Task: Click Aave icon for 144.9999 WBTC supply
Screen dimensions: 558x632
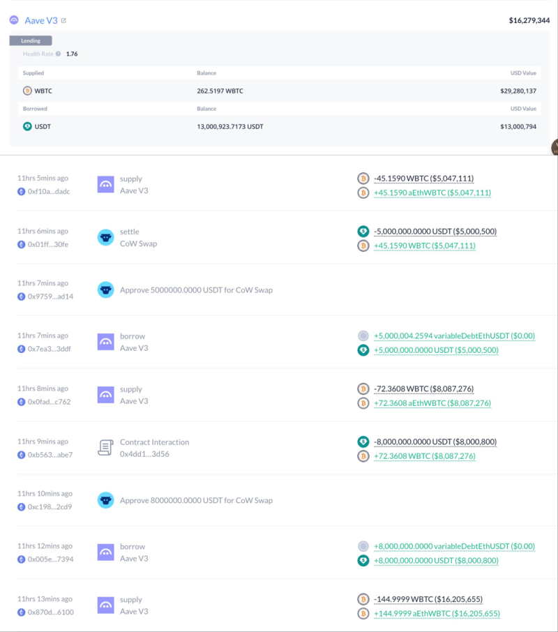Action: coord(105,605)
